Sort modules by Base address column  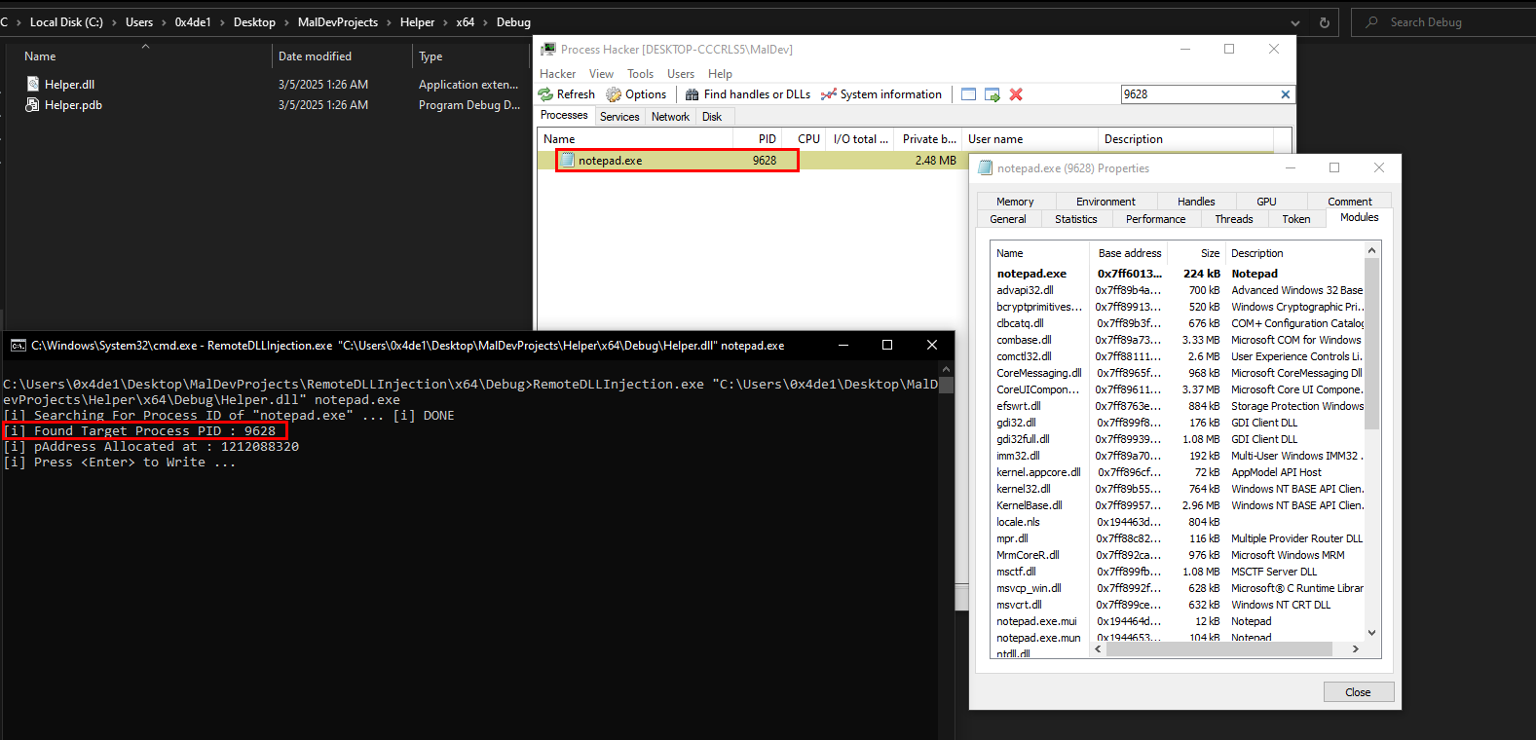[1130, 253]
